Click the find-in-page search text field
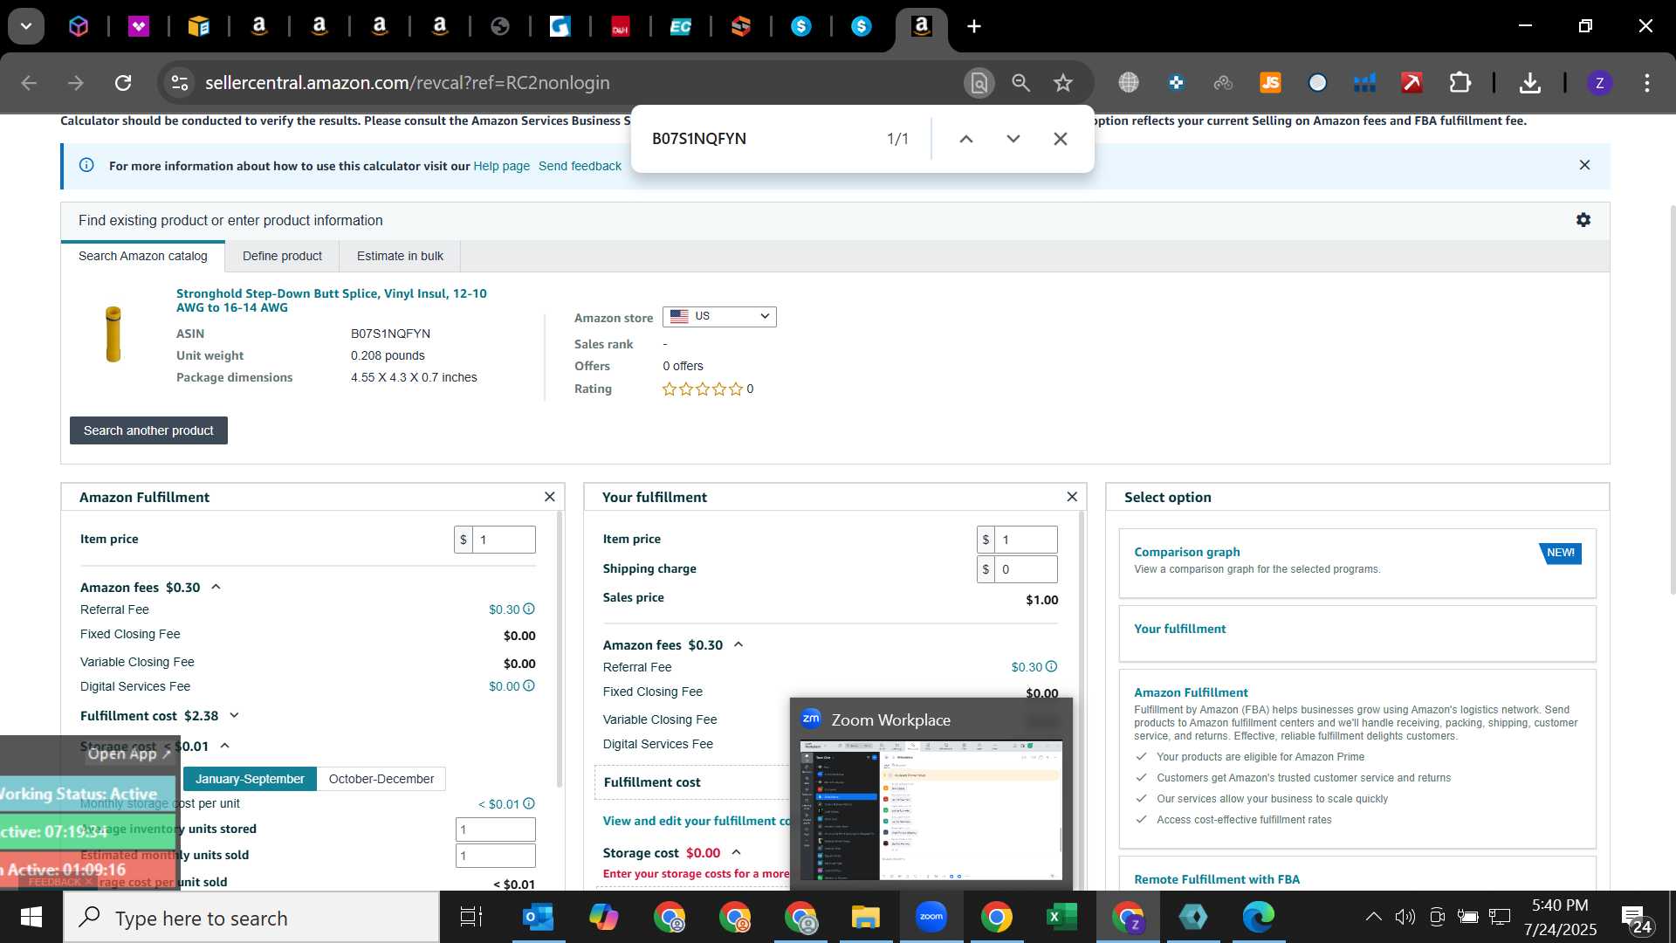Screen dimensions: 1676x943 [x=759, y=139]
